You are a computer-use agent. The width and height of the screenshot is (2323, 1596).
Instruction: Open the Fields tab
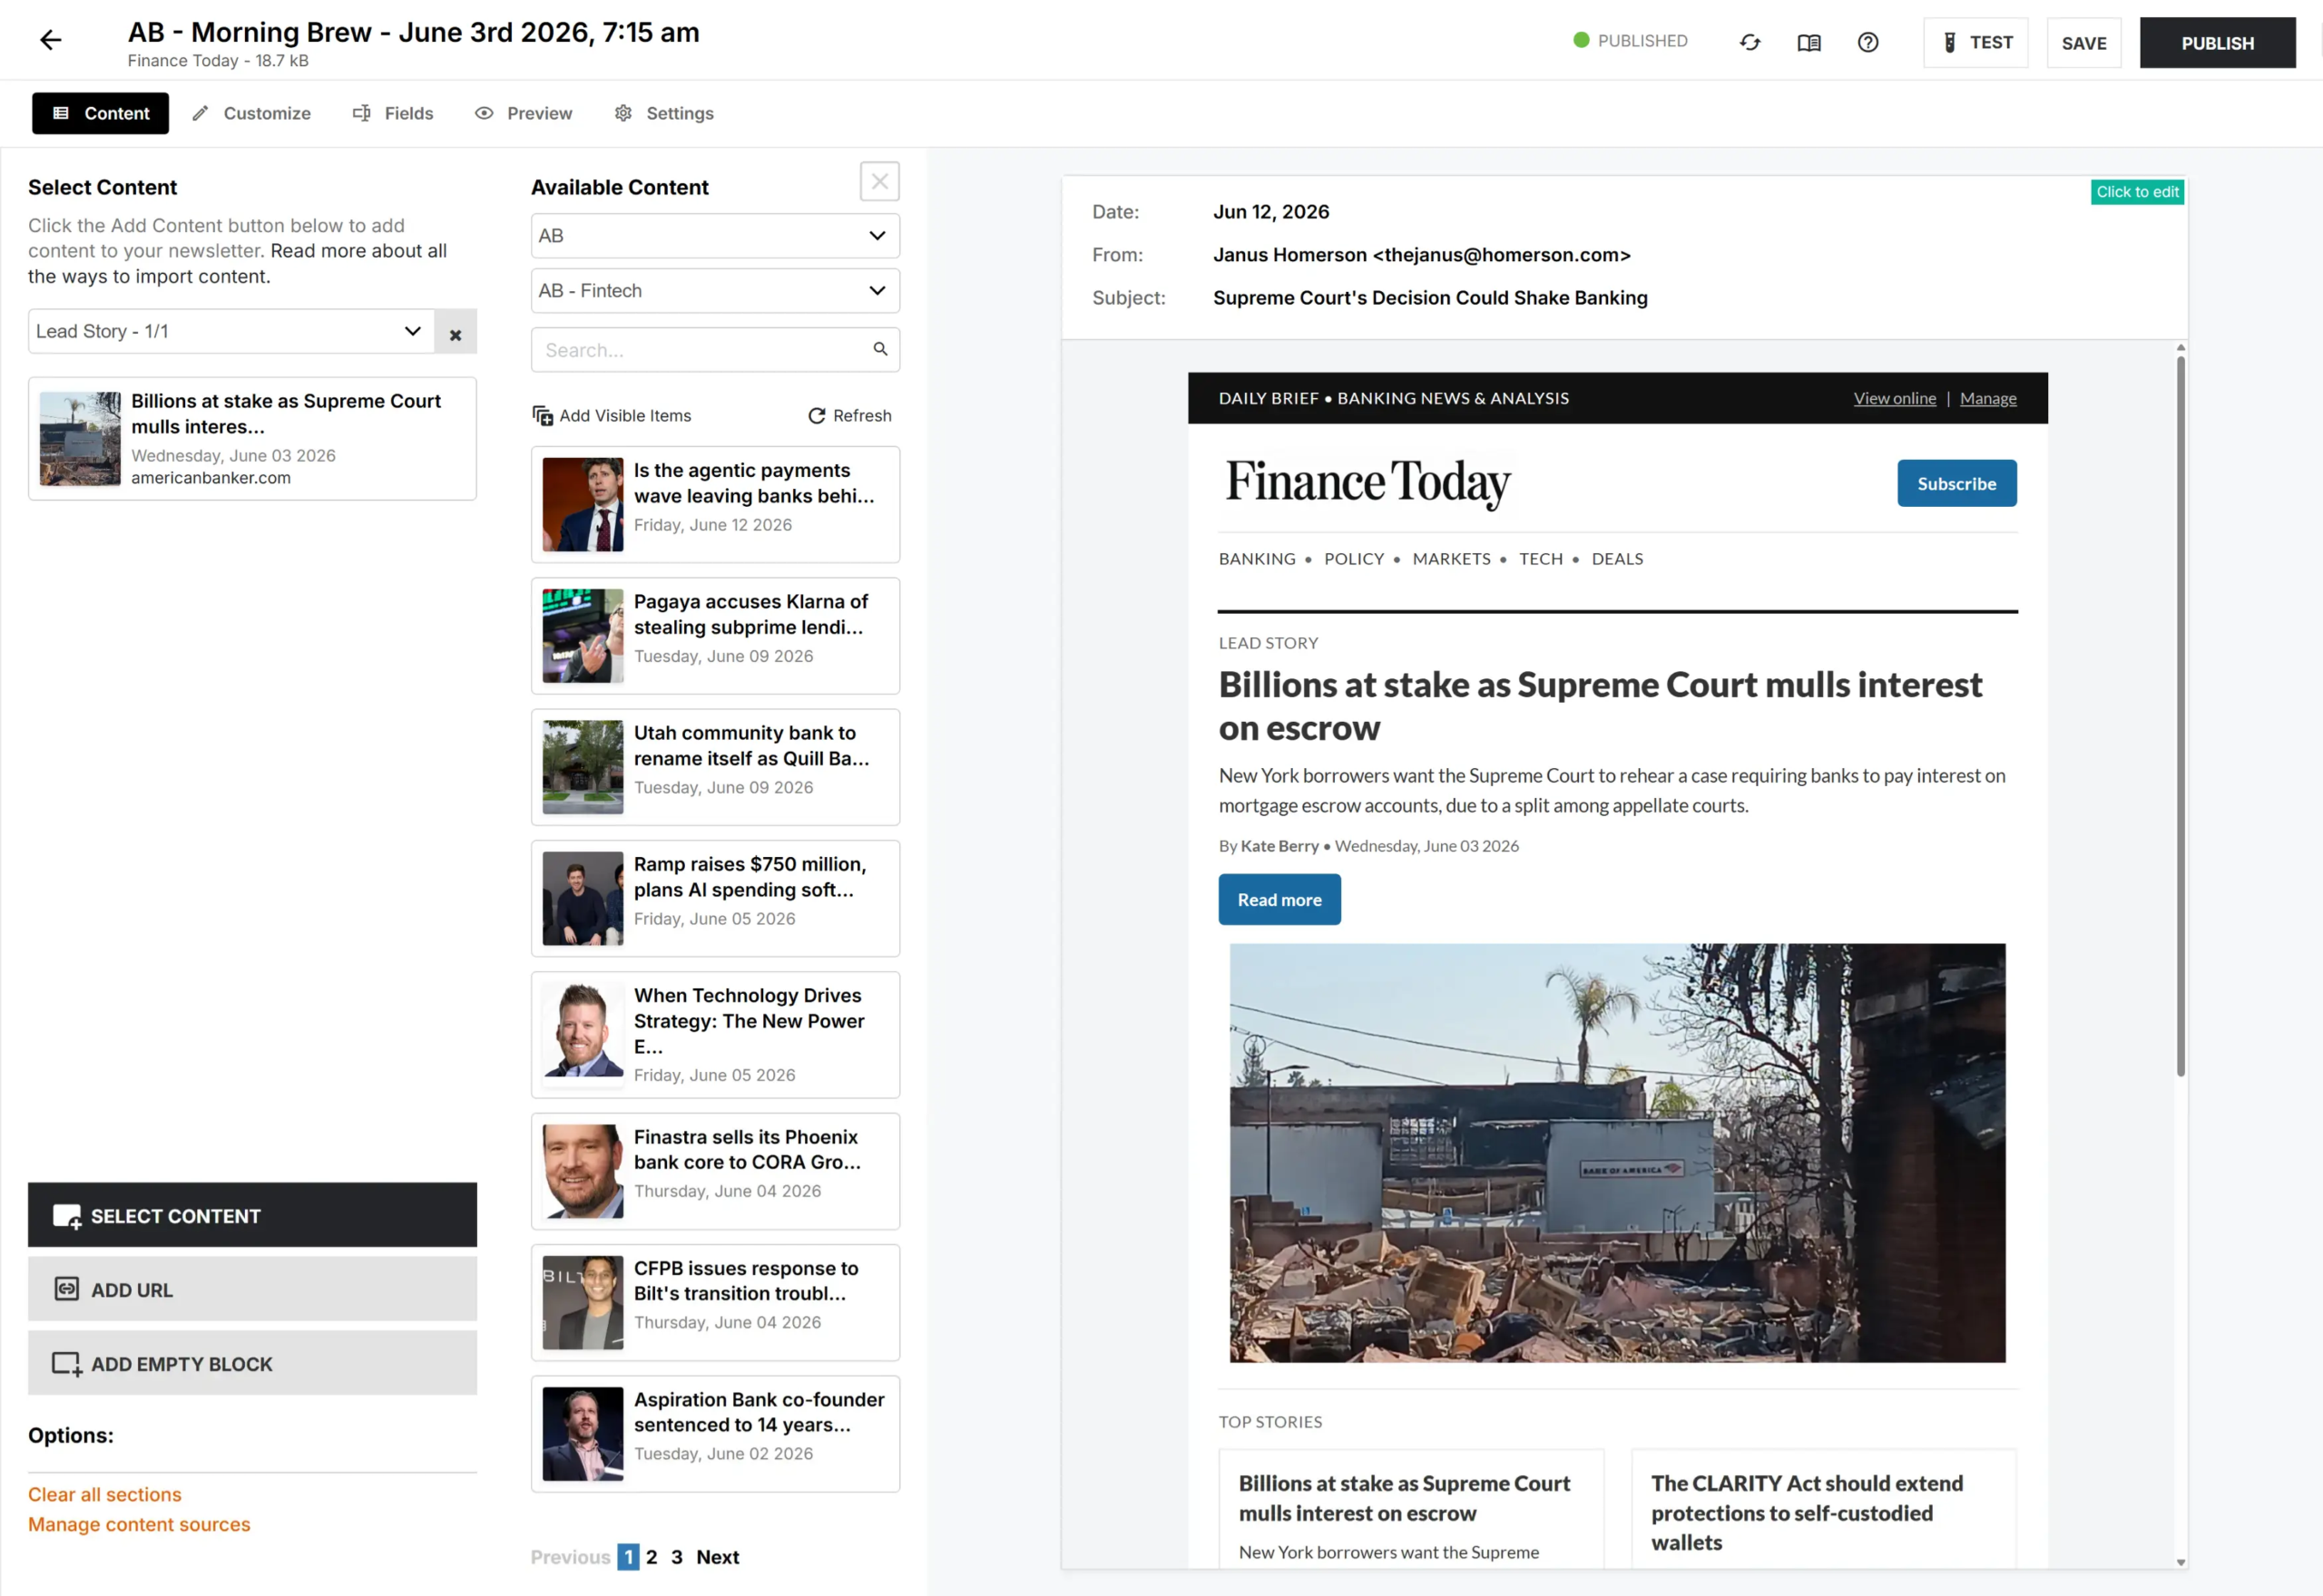tap(392, 113)
